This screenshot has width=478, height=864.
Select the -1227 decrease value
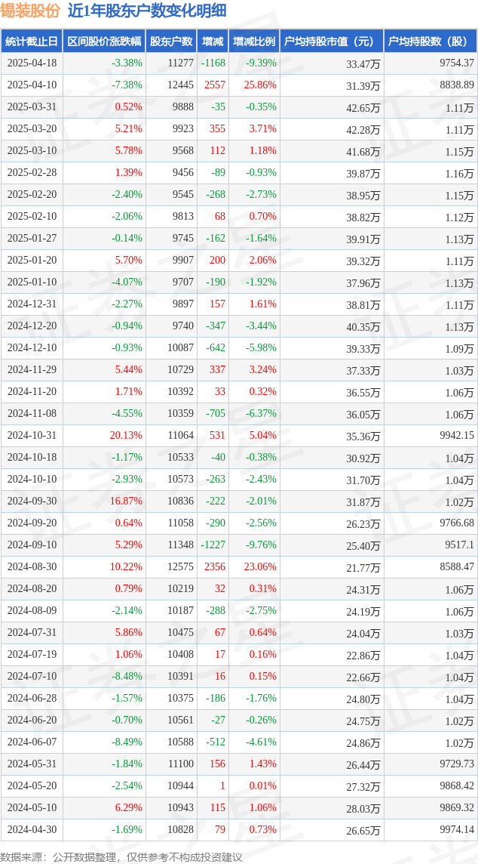pos(213,545)
